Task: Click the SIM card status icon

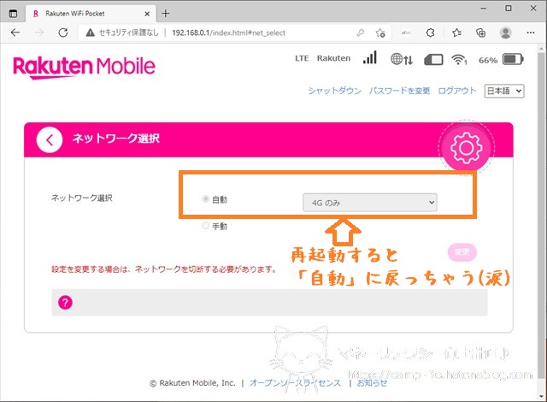Action: 433,60
